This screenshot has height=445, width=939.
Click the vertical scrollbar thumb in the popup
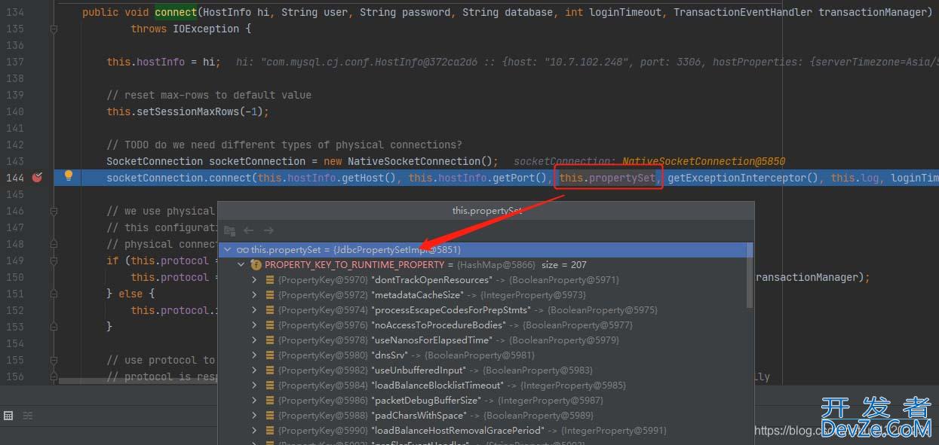point(749,275)
